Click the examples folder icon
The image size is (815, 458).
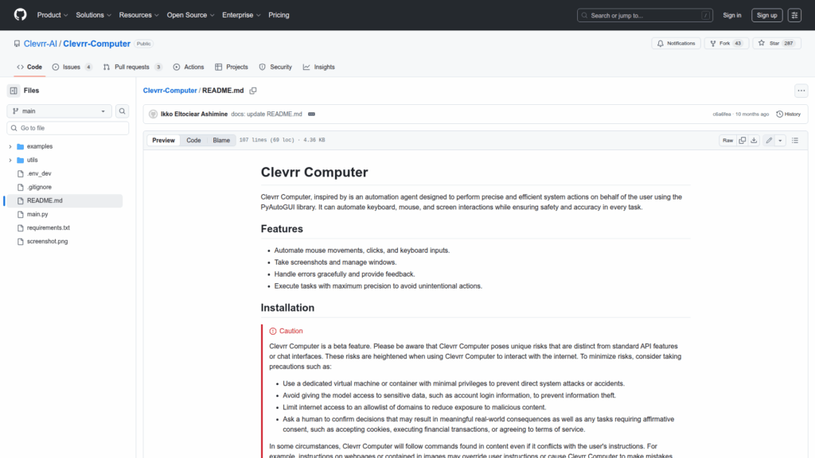tap(20, 146)
